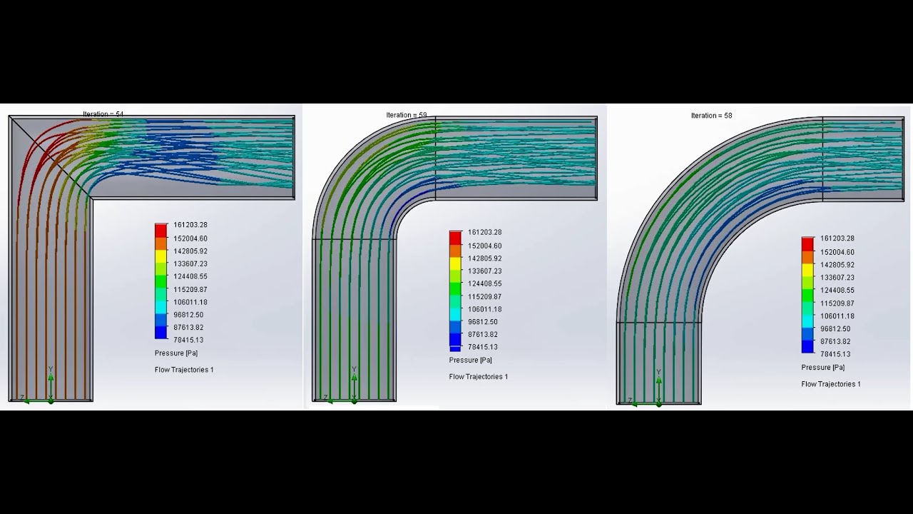Click 'Flow Trajectories 1' in the Iteration 58 plot

pos(831,384)
